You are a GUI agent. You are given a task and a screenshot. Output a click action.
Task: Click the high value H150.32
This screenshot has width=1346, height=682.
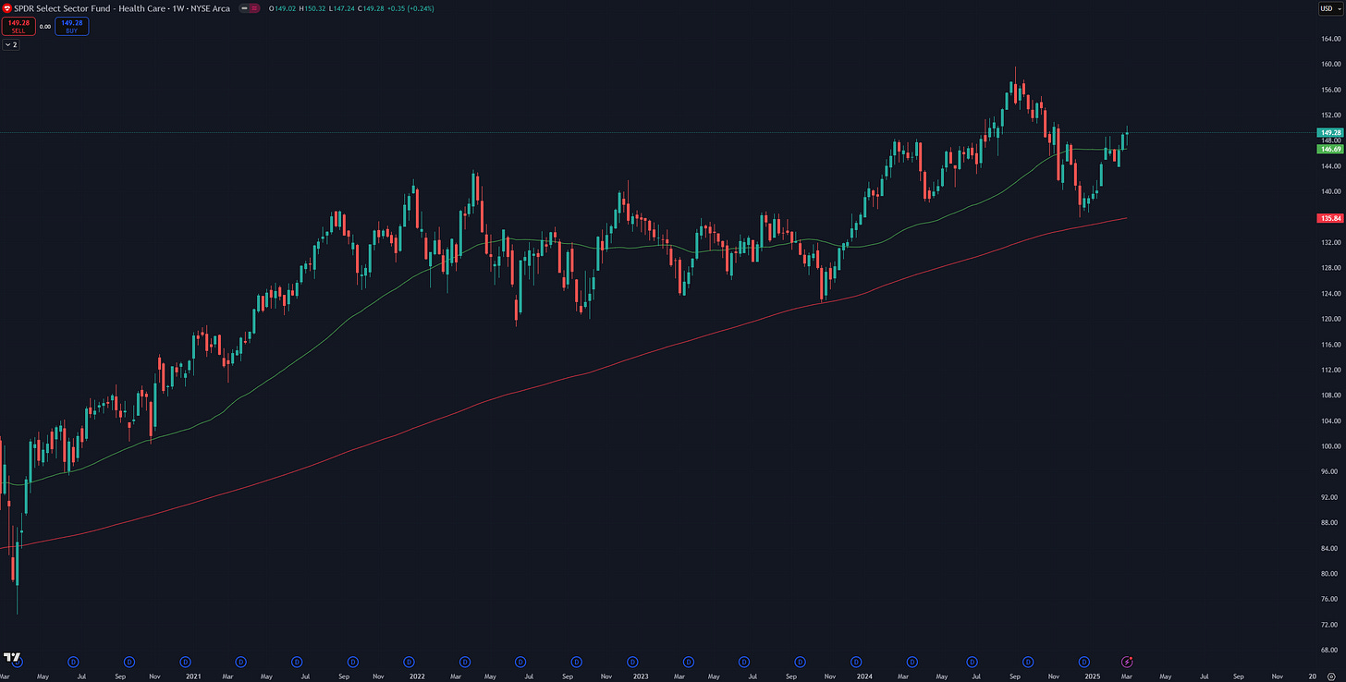coord(311,7)
